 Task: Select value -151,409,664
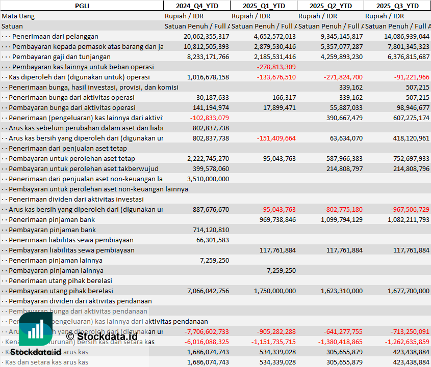[276, 138]
